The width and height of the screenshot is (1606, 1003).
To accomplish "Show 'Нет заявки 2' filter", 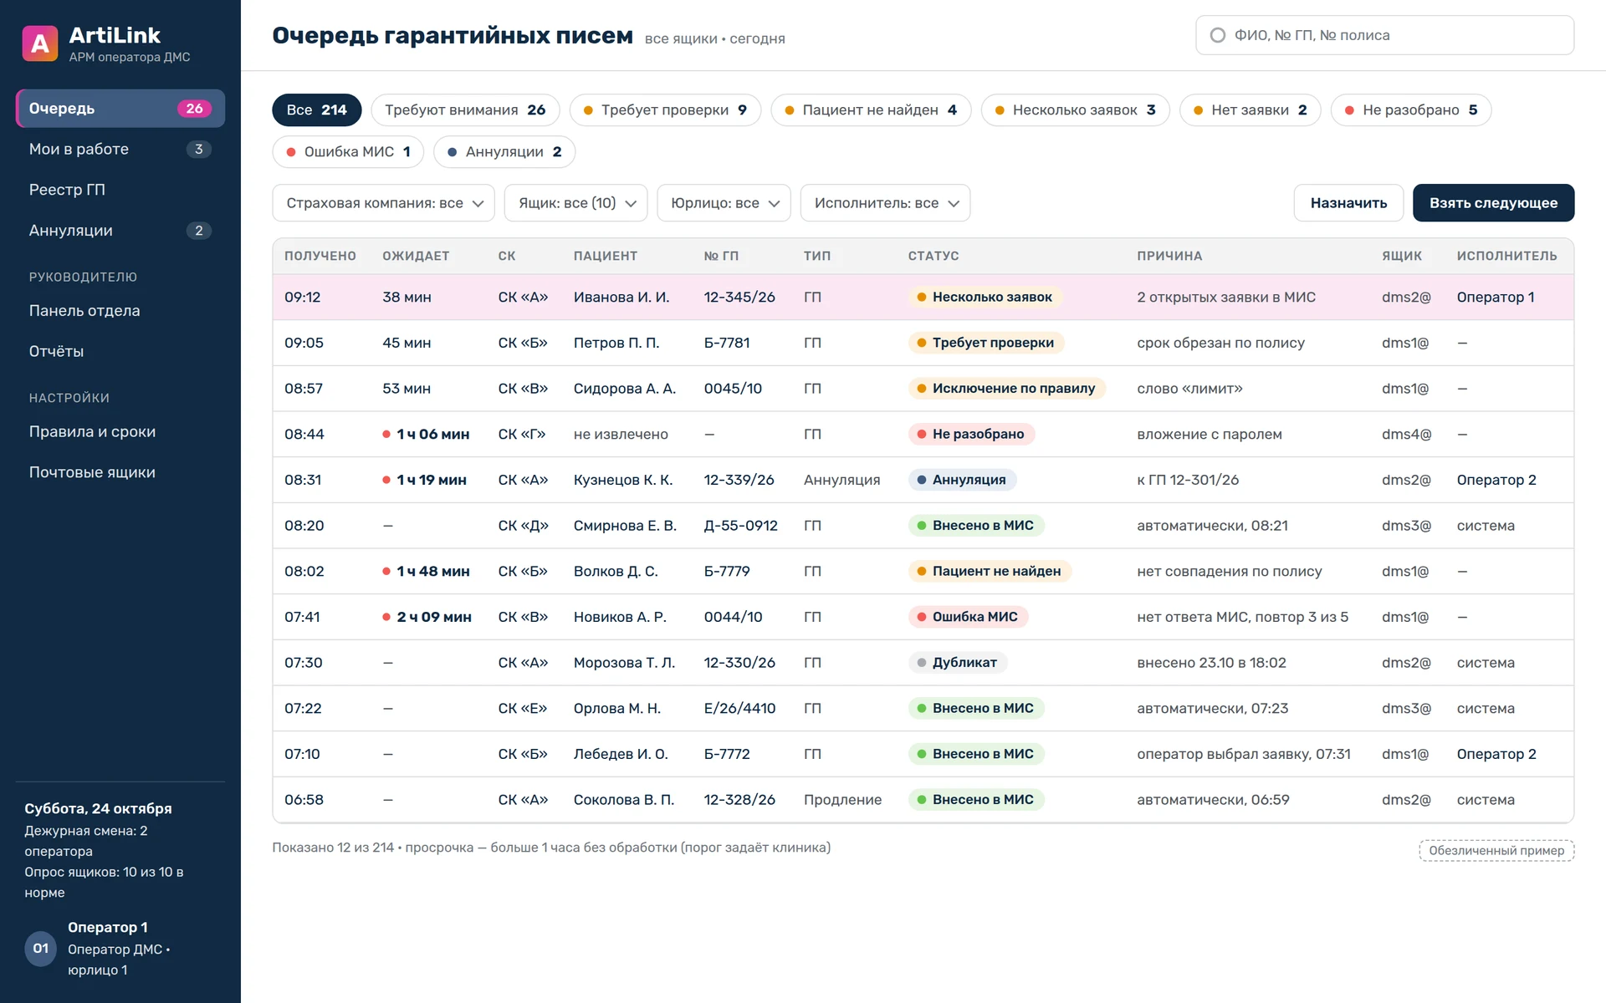I will point(1250,109).
